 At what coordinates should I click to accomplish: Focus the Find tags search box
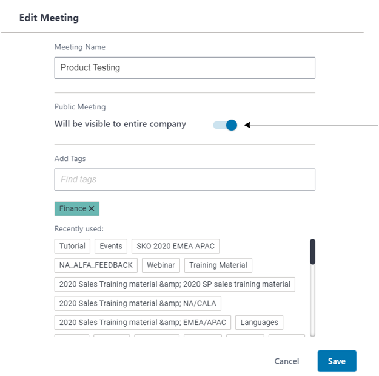pos(184,180)
